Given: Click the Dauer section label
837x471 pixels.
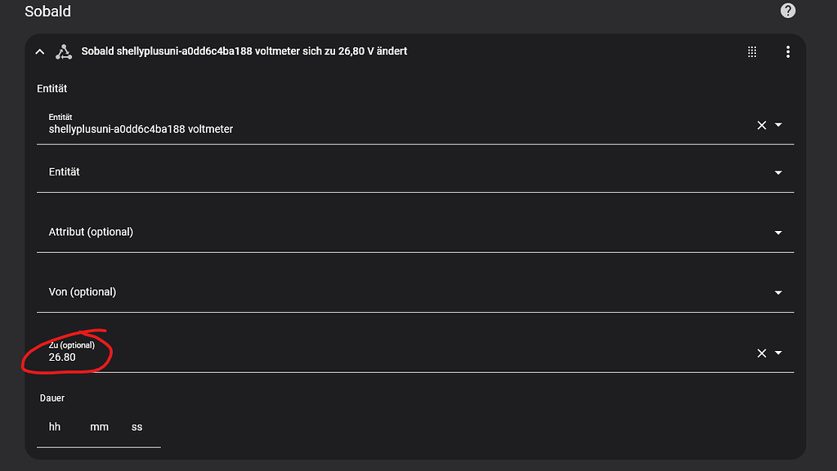Looking at the screenshot, I should pyautogui.click(x=52, y=398).
